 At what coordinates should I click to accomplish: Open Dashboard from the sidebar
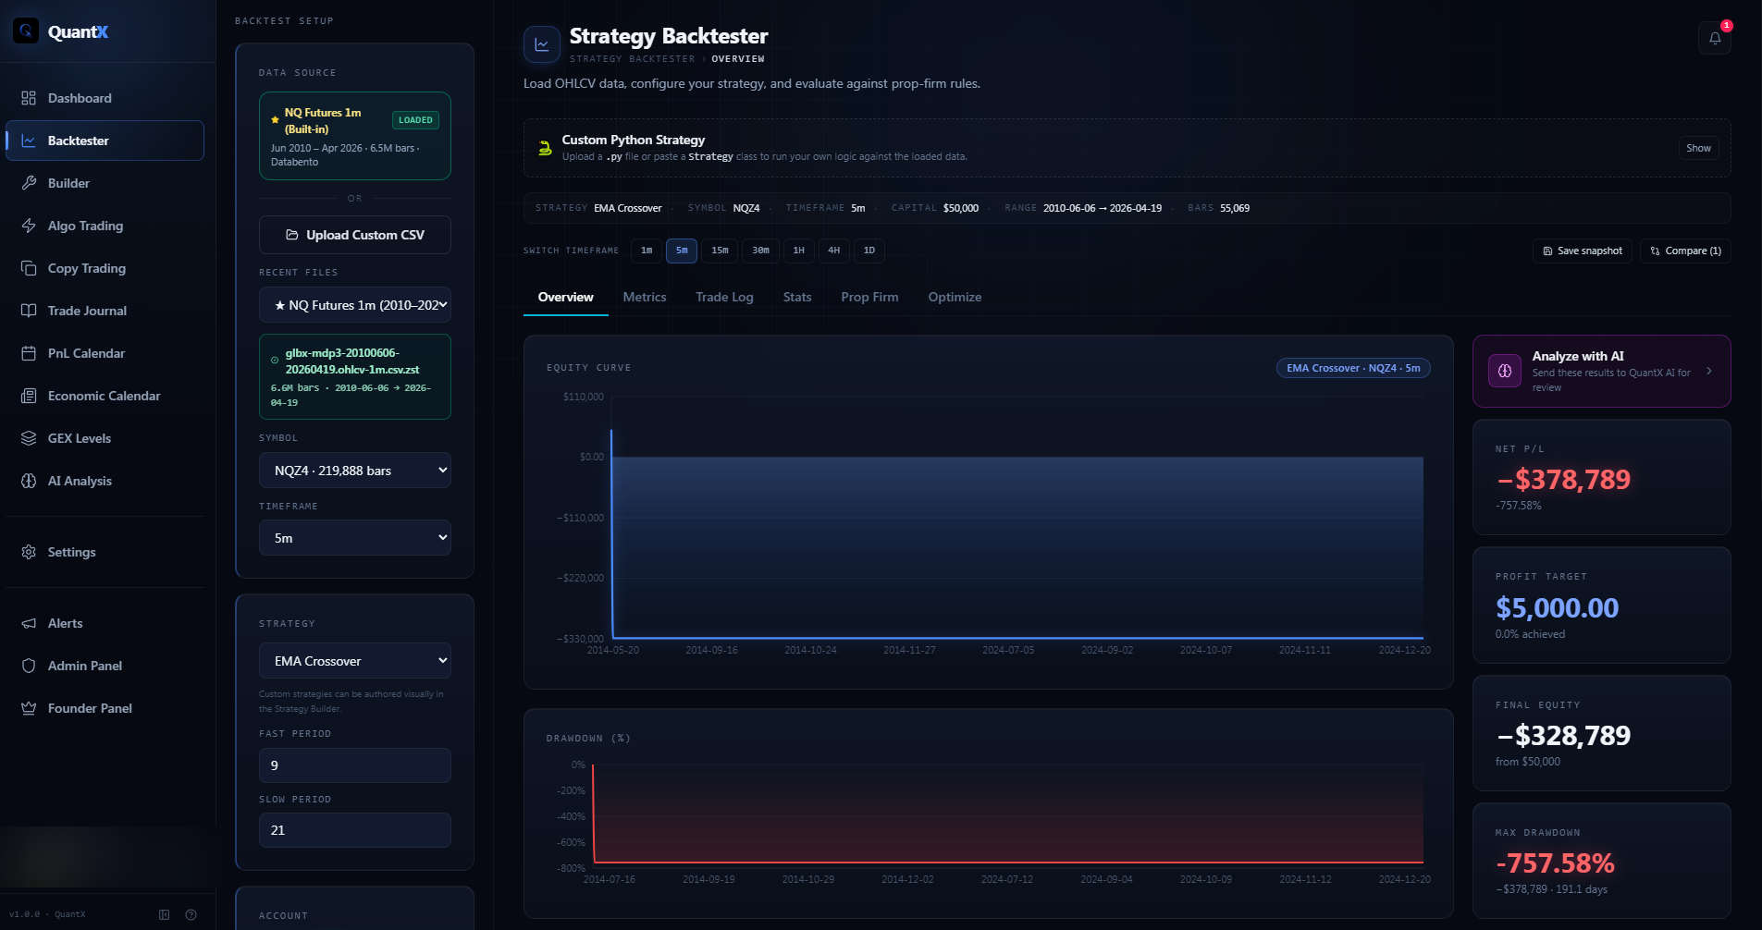105,98
